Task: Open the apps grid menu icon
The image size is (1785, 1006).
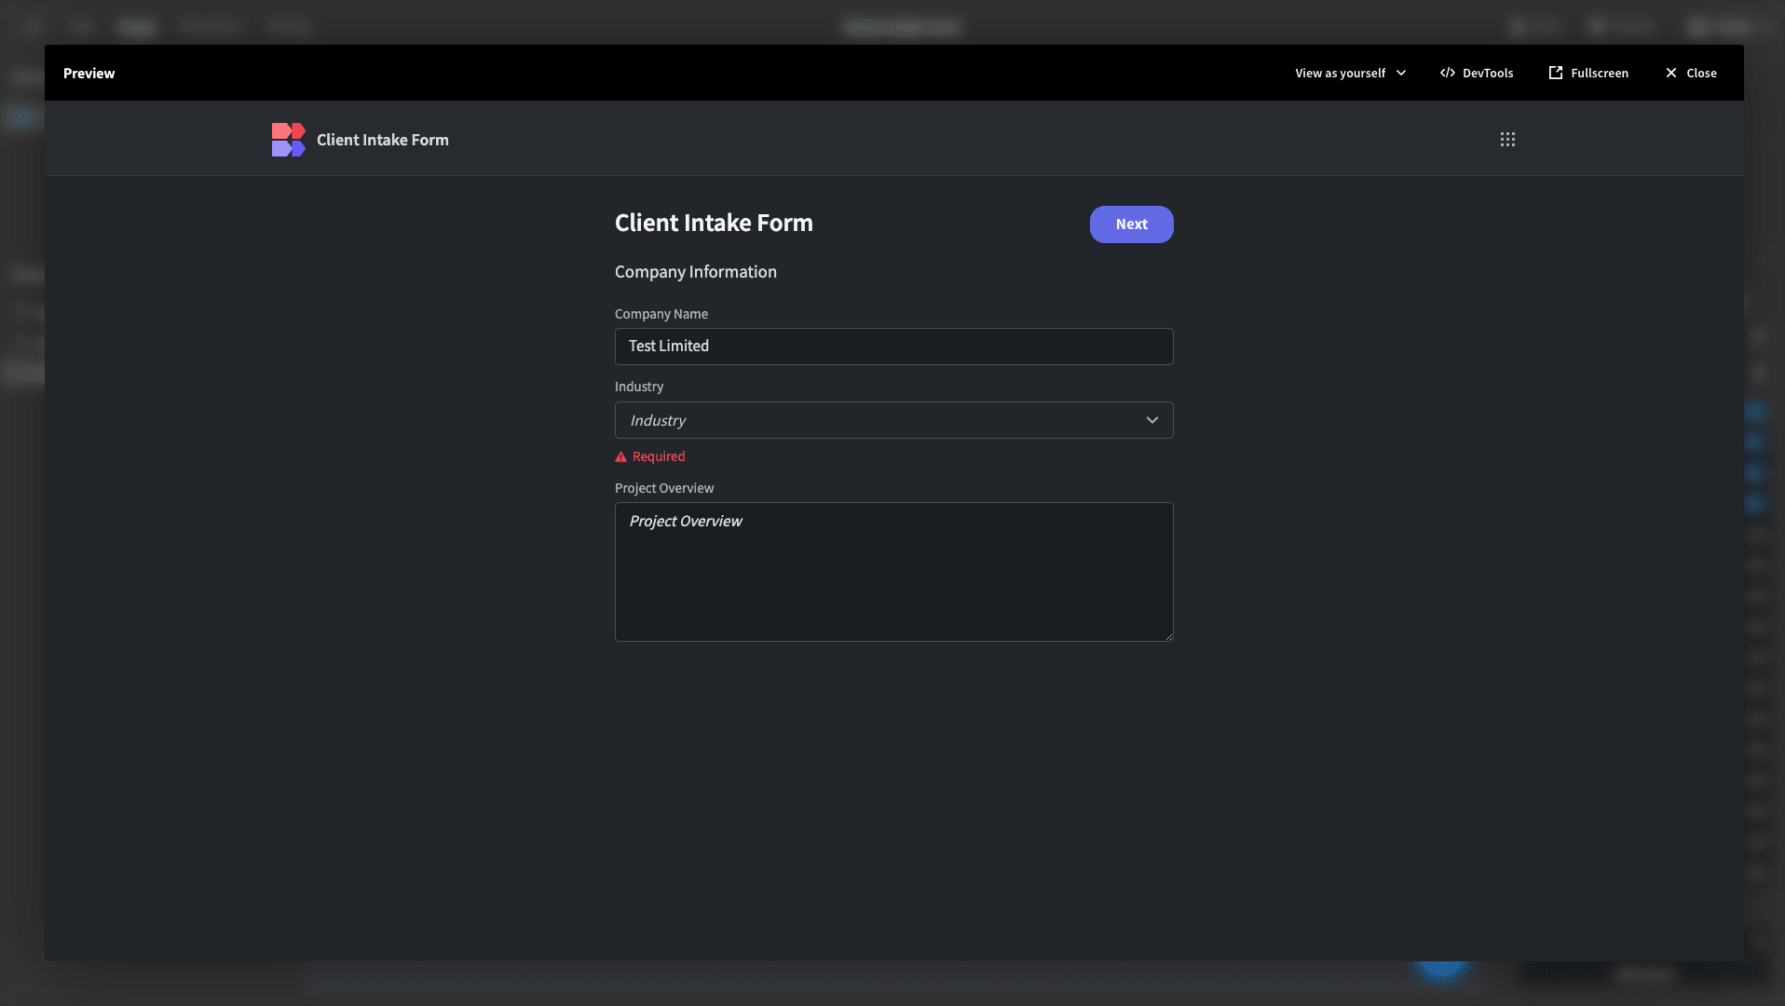Action: (1507, 139)
